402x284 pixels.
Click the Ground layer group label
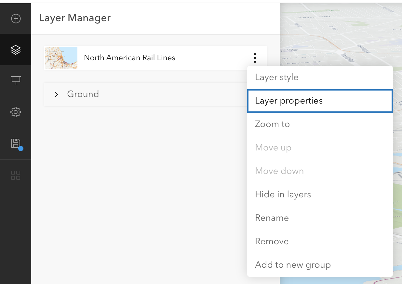(83, 94)
